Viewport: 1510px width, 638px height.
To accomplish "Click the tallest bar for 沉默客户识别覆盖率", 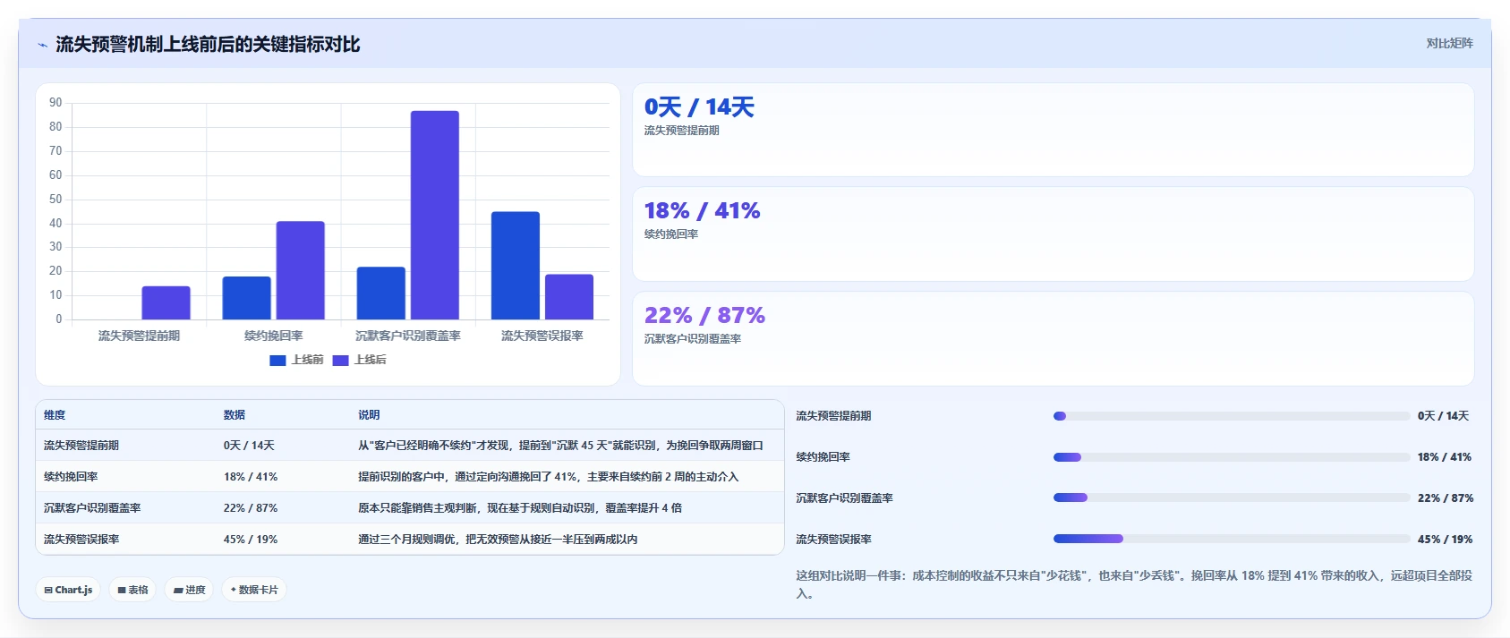I will tap(435, 215).
